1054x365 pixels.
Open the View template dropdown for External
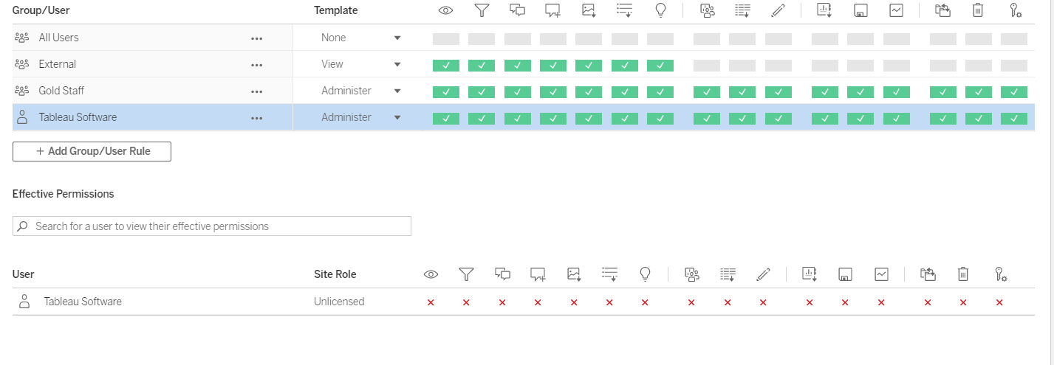397,64
